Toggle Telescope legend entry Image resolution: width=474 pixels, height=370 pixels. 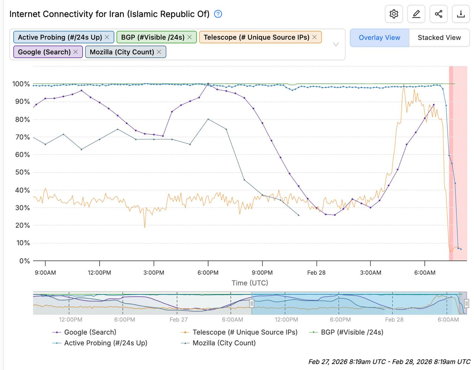(x=245, y=332)
